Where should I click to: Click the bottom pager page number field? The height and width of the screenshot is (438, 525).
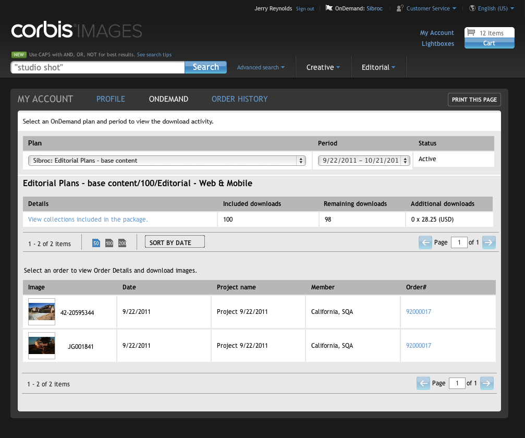coord(457,383)
